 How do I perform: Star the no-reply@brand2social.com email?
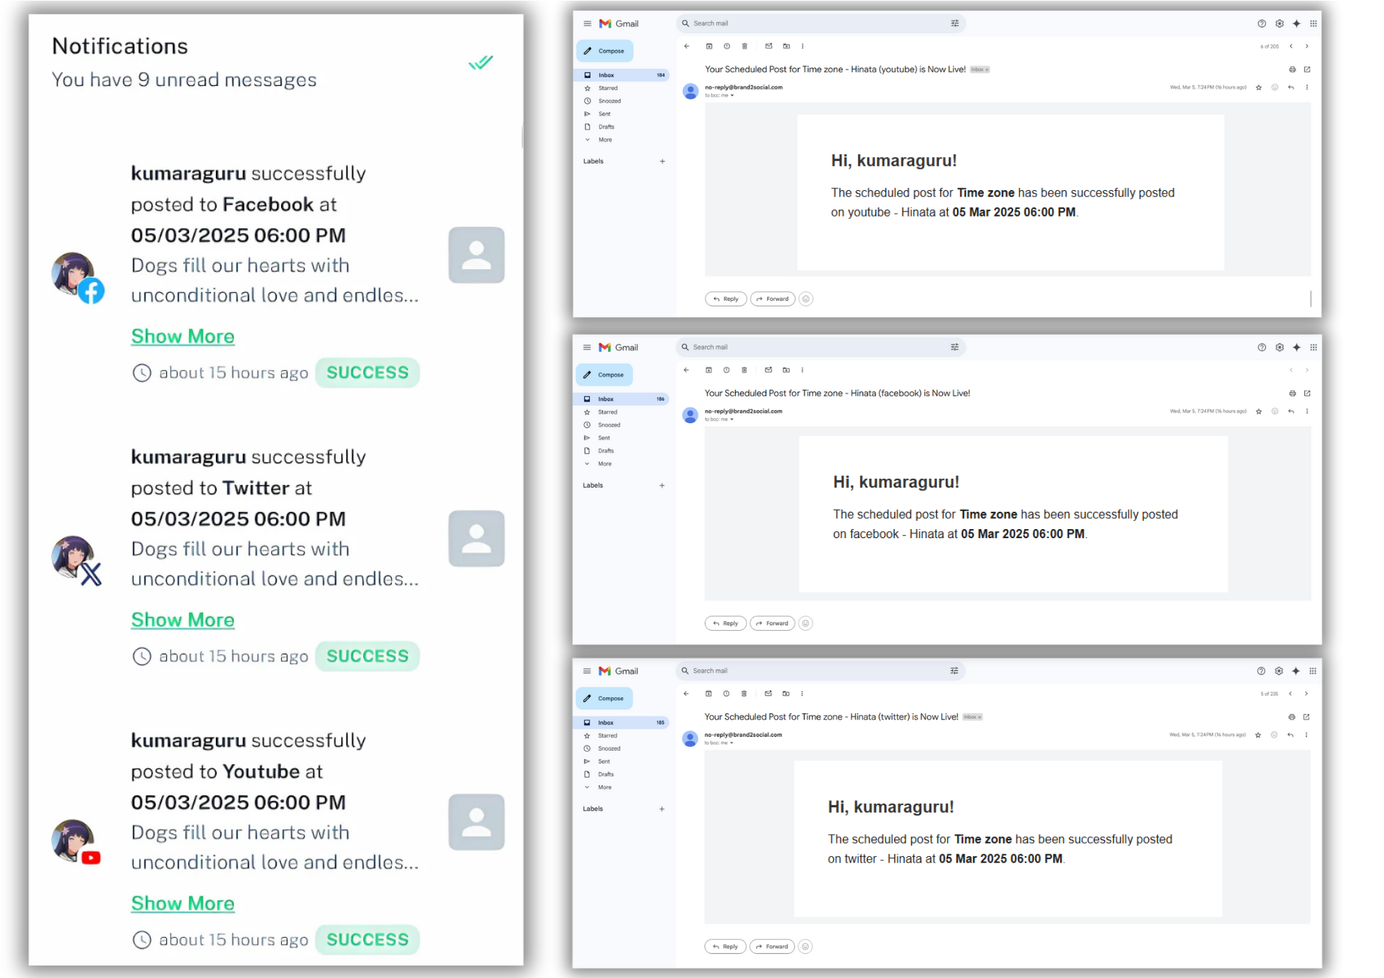pos(1258,87)
